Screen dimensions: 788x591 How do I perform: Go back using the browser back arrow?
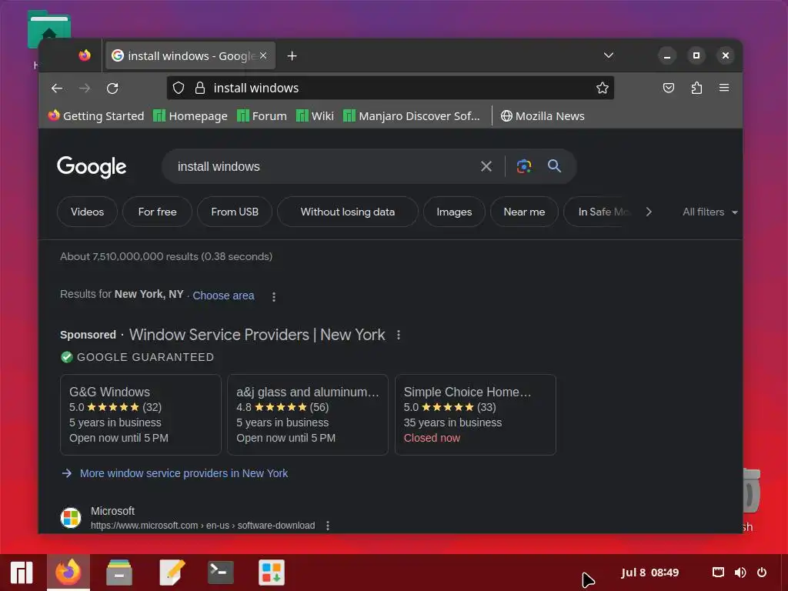(57, 88)
